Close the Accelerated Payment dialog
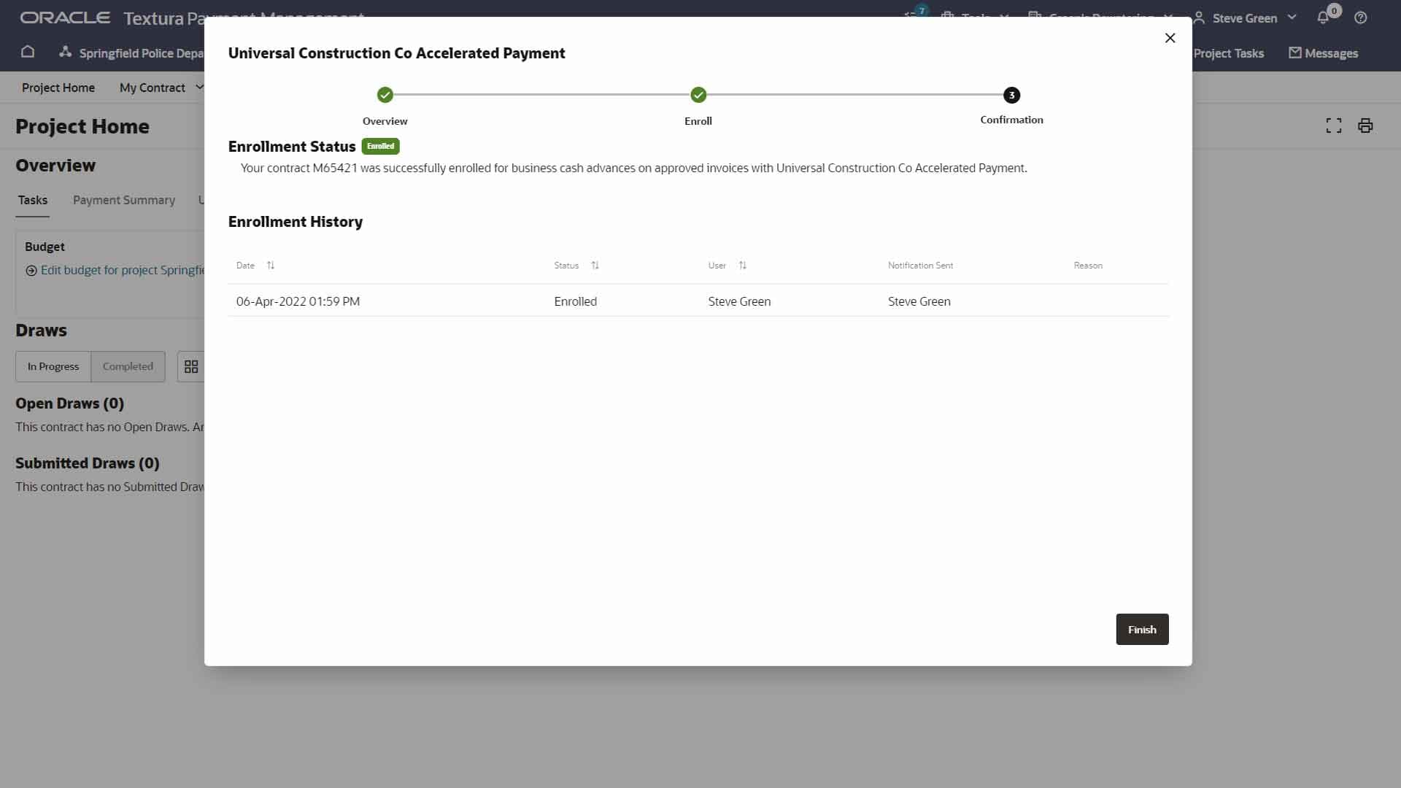The height and width of the screenshot is (788, 1401). (1170, 38)
